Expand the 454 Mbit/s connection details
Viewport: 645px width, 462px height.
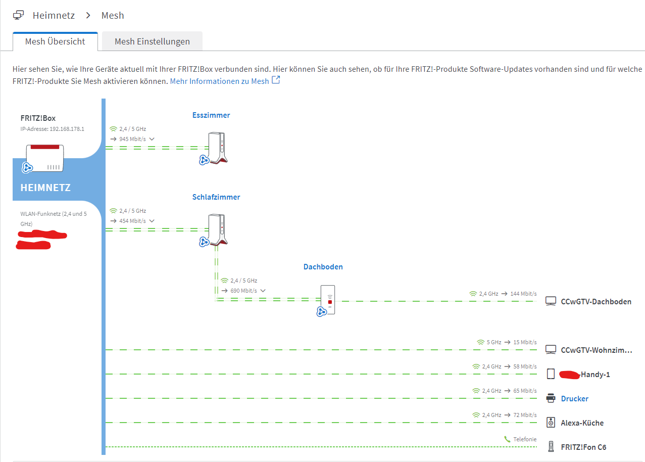[x=152, y=221]
